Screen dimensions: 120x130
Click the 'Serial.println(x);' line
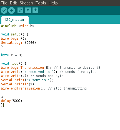(x=18, y=84)
